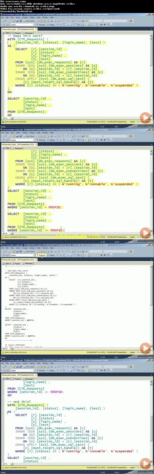Click 'Ln 6' in the first frame's status bar
Image resolution: width=154 pixels, height=474 pixels.
[x=102, y=127]
